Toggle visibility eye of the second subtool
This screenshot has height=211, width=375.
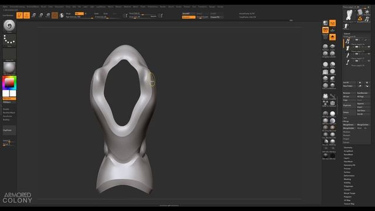[369, 47]
